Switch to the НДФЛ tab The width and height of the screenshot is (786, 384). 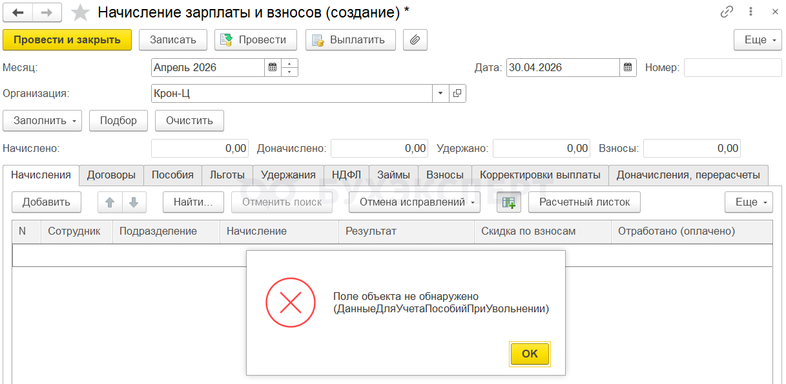[x=346, y=175]
